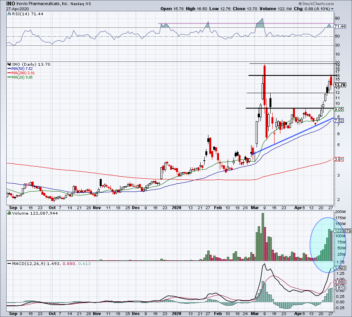Click the 71.44 RSI tag on right axis

pos(340,27)
